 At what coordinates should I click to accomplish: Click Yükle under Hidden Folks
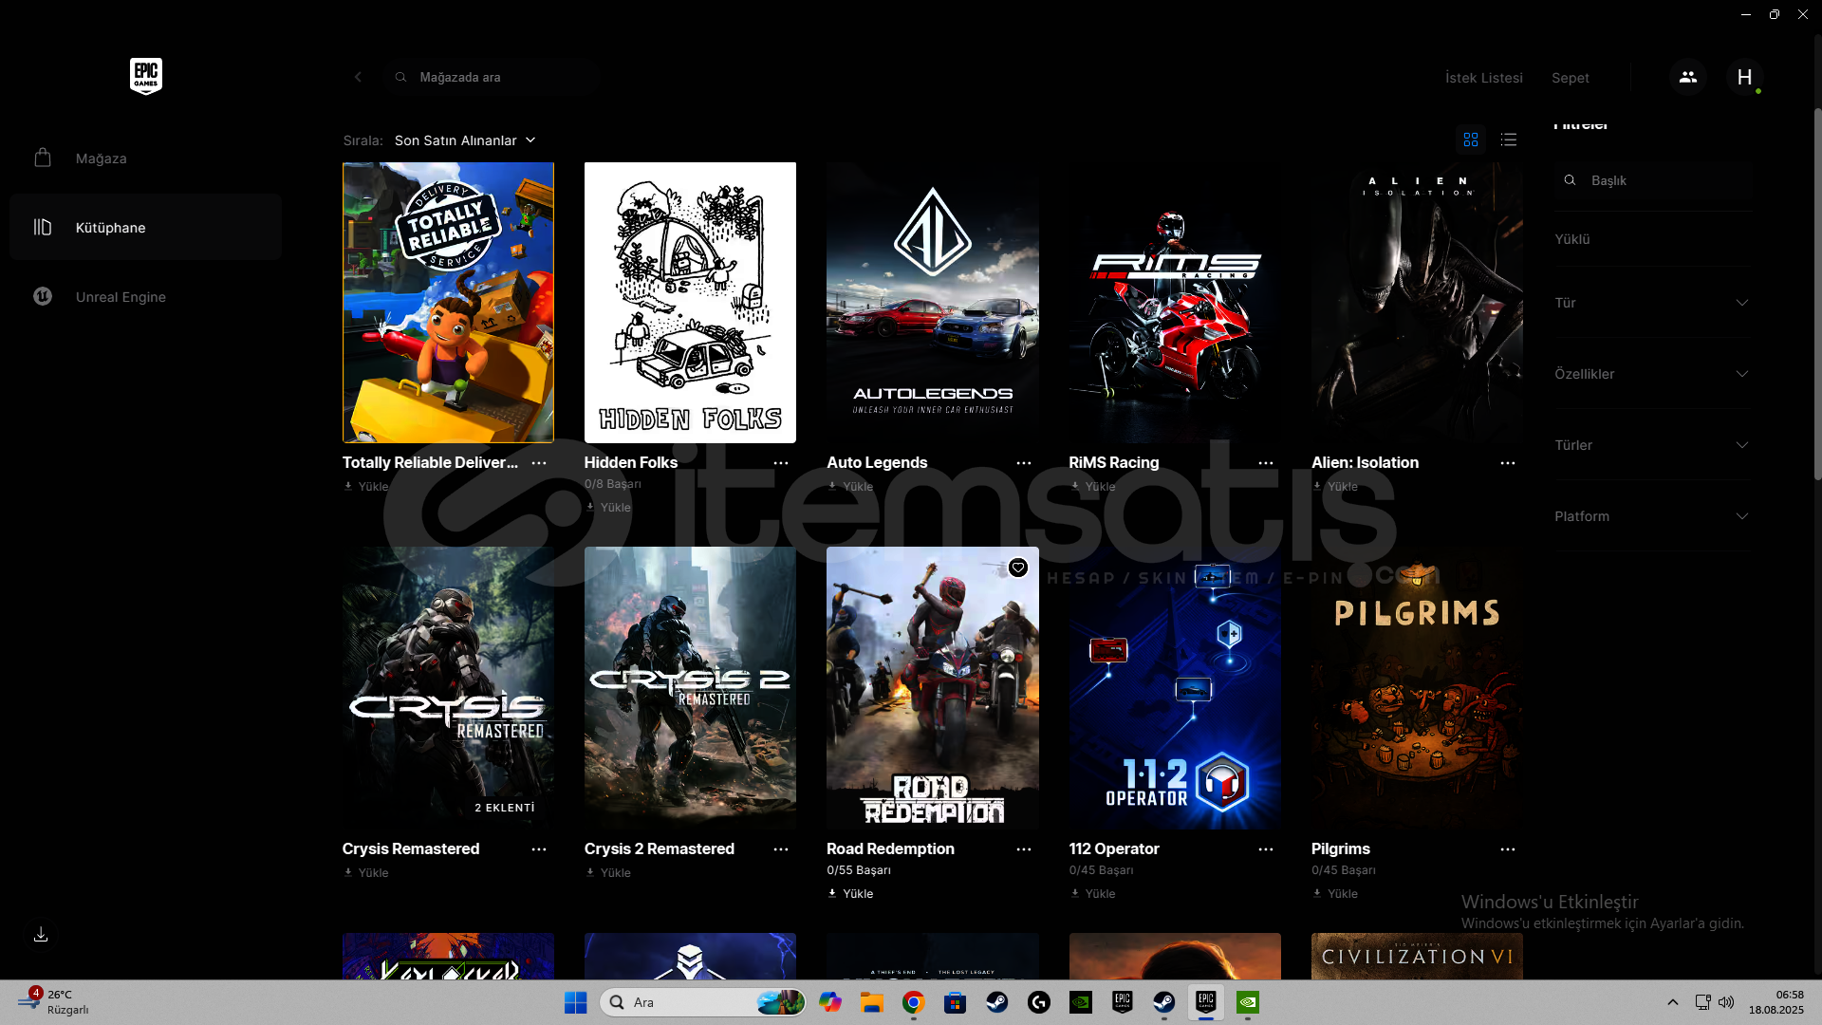pyautogui.click(x=608, y=508)
